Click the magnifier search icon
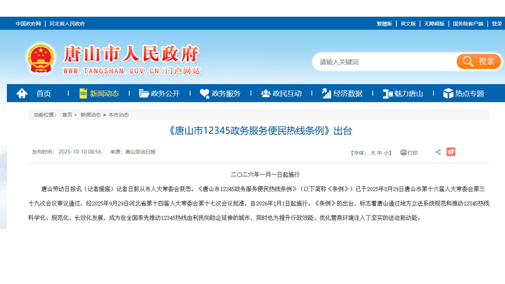The width and height of the screenshot is (505, 284). (x=468, y=61)
